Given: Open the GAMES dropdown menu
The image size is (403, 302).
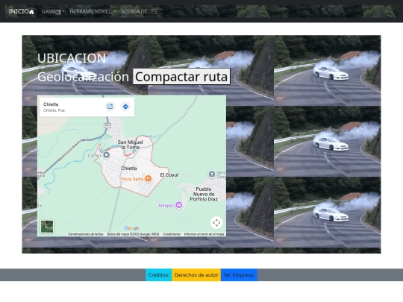Looking at the screenshot, I should (53, 11).
